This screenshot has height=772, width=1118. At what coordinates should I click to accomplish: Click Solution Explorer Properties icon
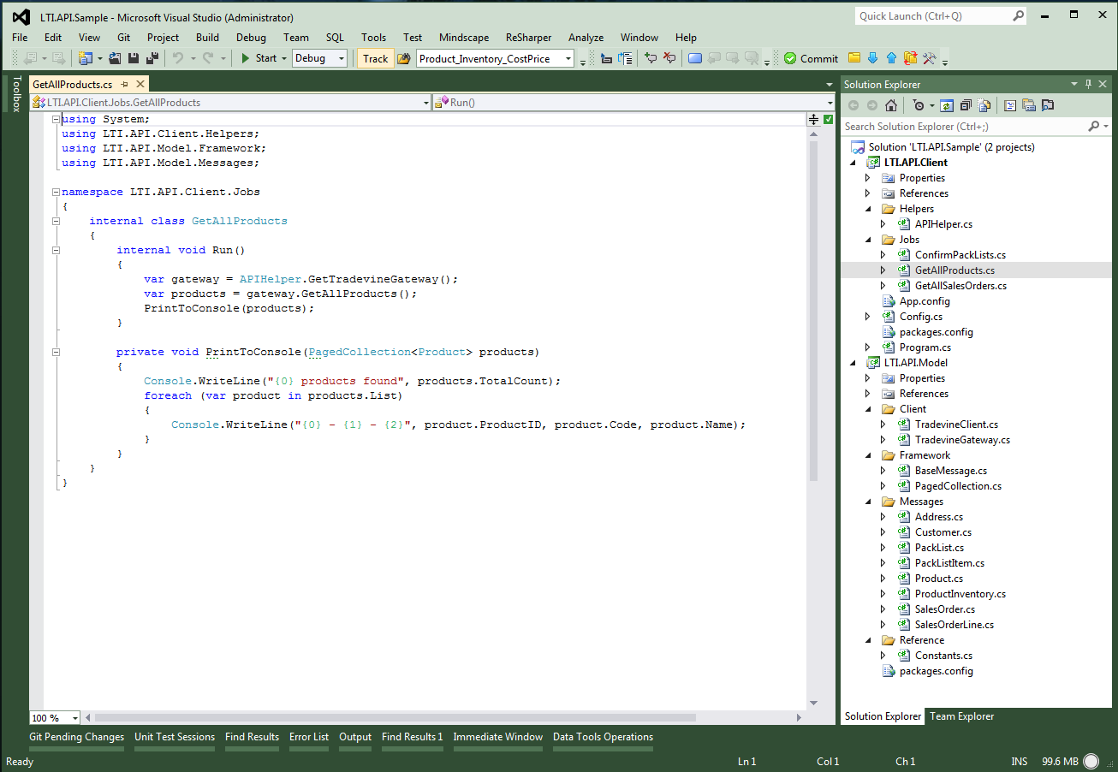pyautogui.click(x=1029, y=105)
